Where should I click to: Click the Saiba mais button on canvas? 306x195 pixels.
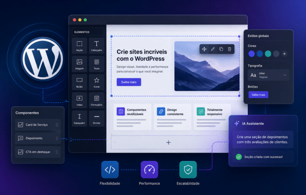pos(129,82)
